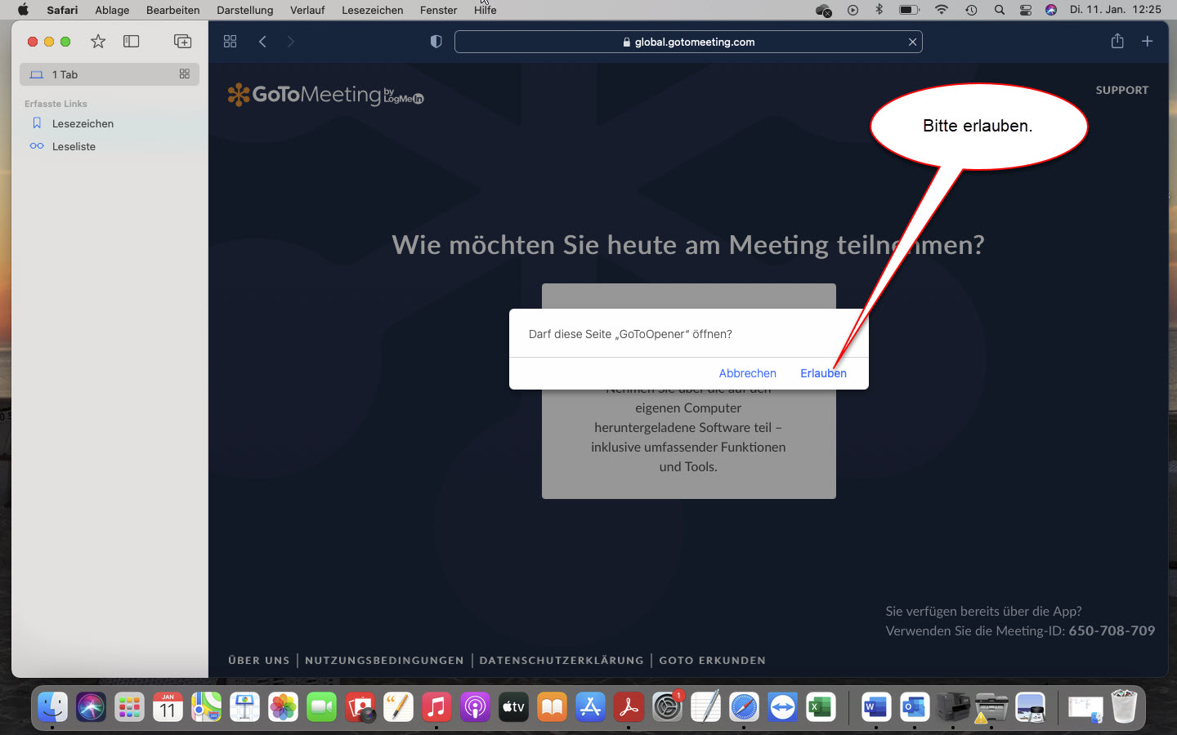The width and height of the screenshot is (1177, 735).
Task: Open Podcasts from the dock
Action: (x=475, y=706)
